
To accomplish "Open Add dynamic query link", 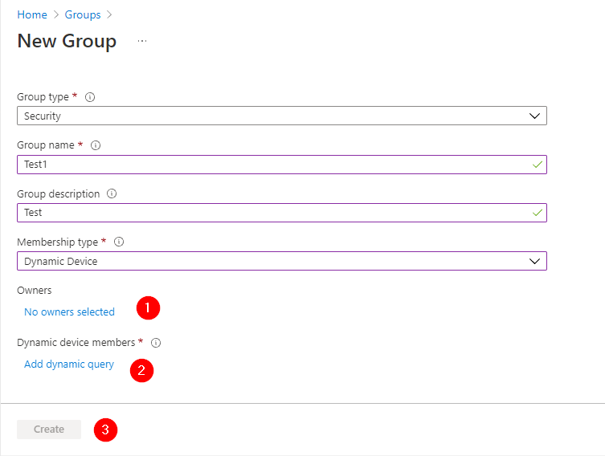I will (x=69, y=364).
